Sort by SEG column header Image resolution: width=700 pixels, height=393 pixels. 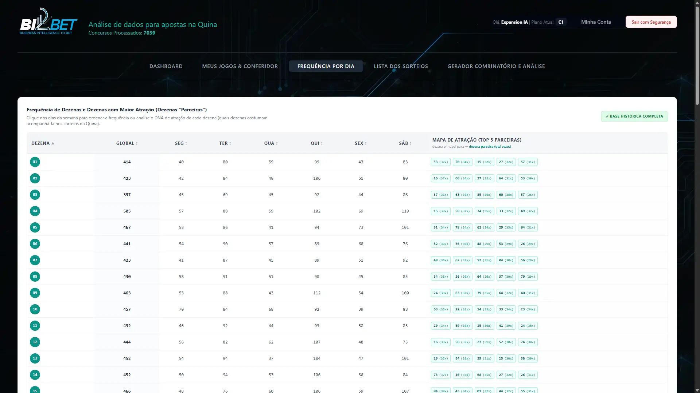(181, 143)
